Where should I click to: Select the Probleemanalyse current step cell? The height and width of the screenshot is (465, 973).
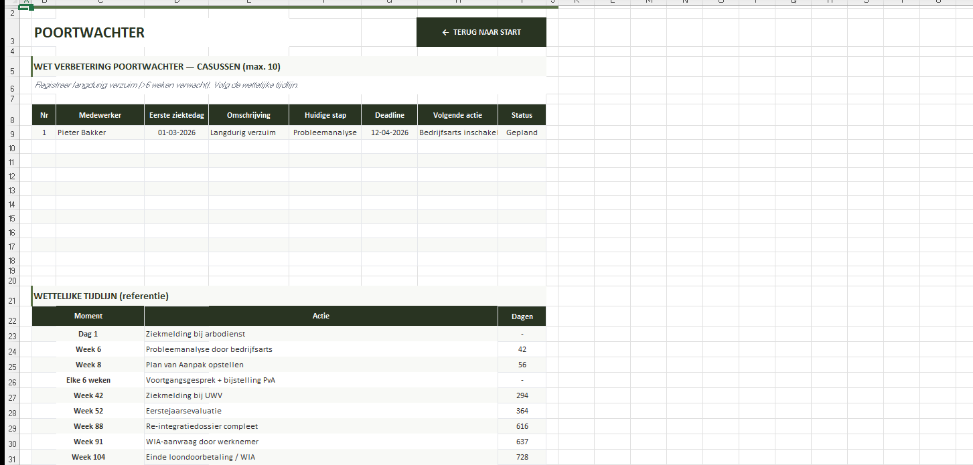click(x=325, y=132)
